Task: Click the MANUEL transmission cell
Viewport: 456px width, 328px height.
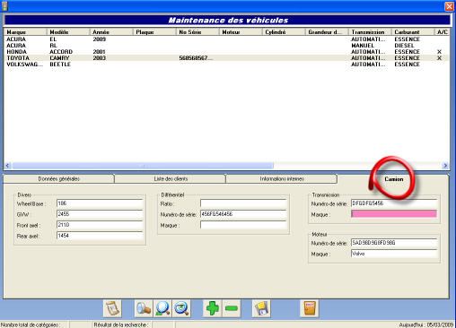Action: click(363, 46)
